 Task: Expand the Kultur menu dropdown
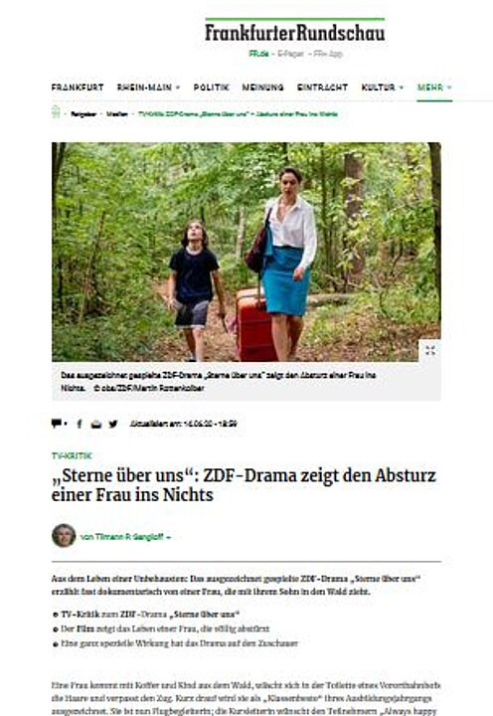click(x=402, y=88)
